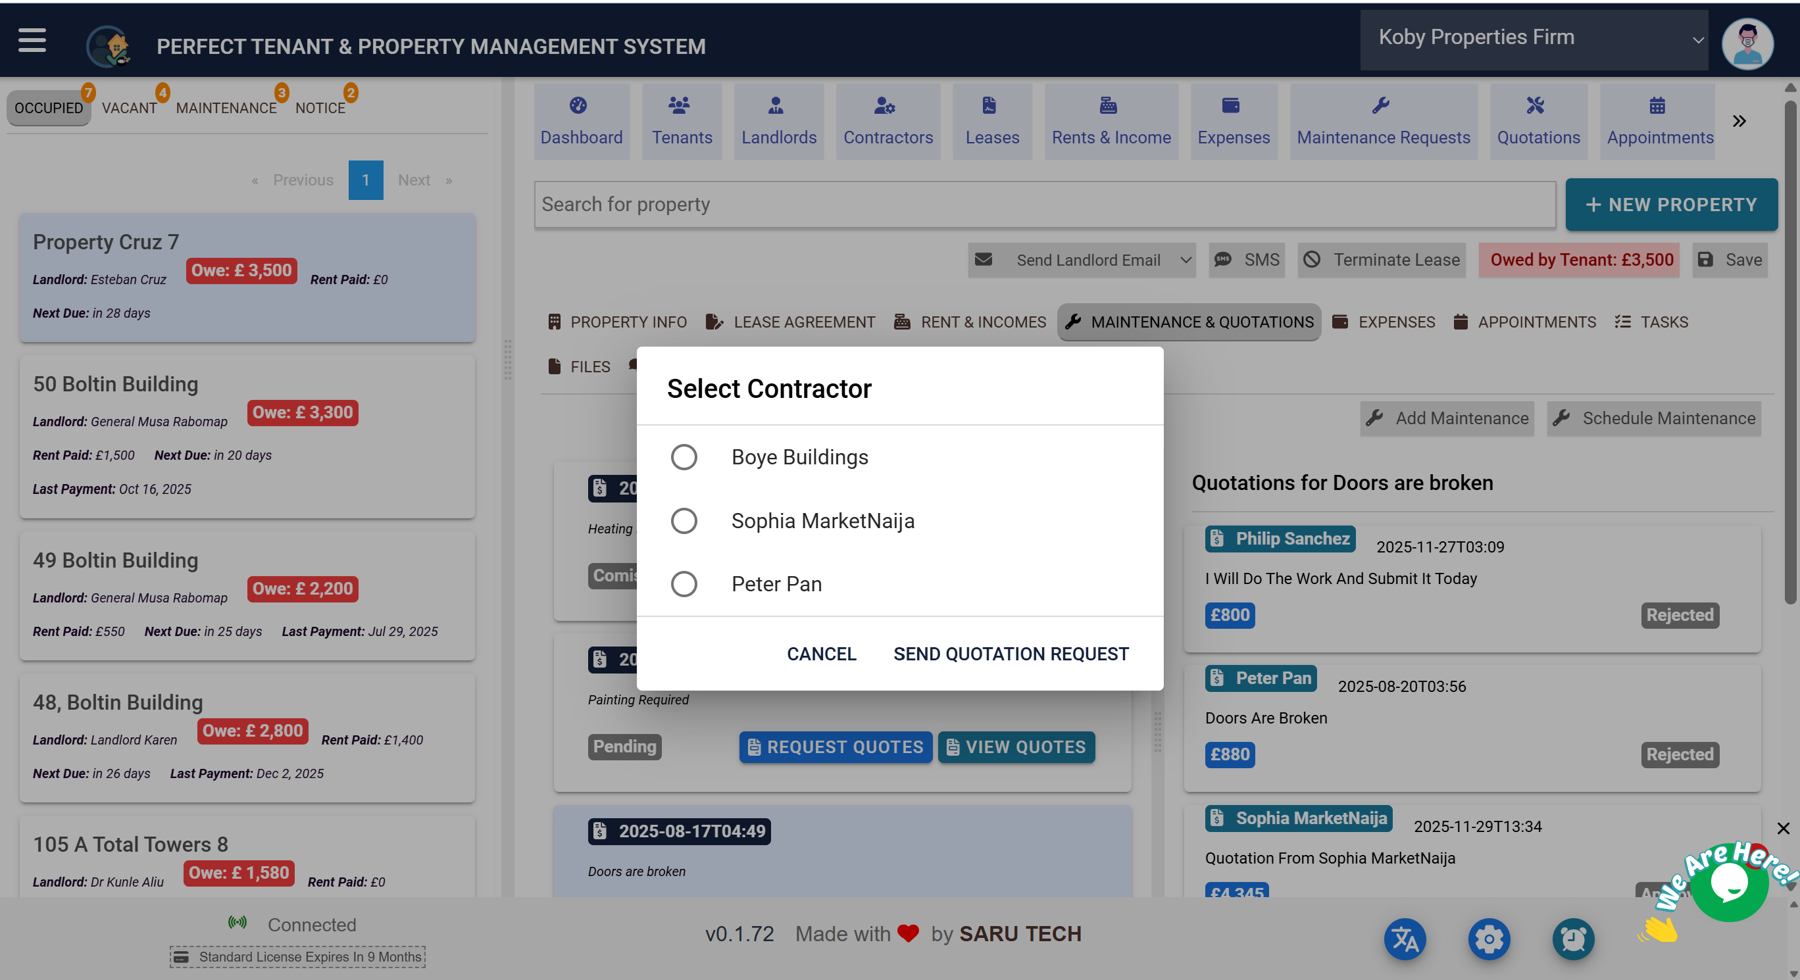Expand the Koby Properties Firm dropdown

coord(1534,39)
